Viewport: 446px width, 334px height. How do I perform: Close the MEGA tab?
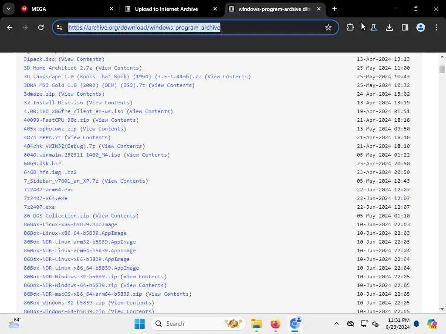(111, 9)
